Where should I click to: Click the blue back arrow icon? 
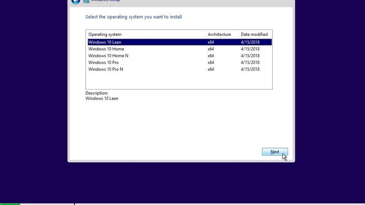pos(76,2)
